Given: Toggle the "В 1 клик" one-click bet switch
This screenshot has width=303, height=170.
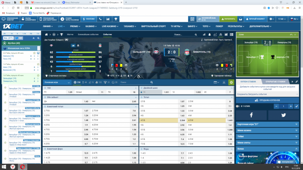Looking at the screenshot, I should click(238, 106).
